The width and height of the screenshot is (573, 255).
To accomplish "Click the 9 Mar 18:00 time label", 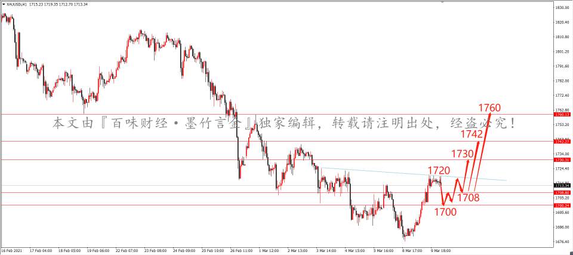I will pos(442,251).
